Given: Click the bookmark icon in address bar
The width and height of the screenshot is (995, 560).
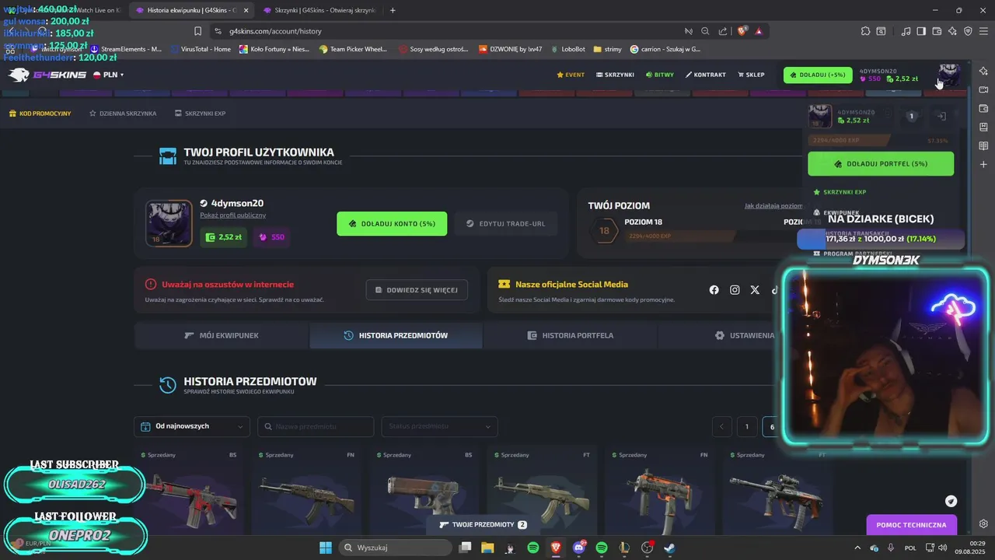Looking at the screenshot, I should tap(197, 31).
